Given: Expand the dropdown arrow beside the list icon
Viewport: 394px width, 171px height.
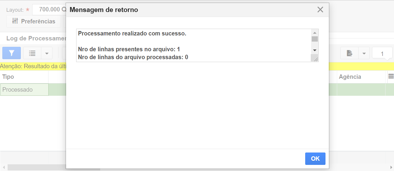Looking at the screenshot, I should point(47,53).
